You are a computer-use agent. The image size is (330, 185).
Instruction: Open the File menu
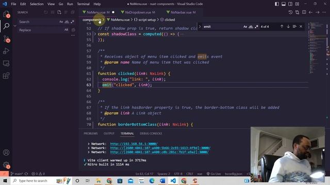[x=13, y=4]
